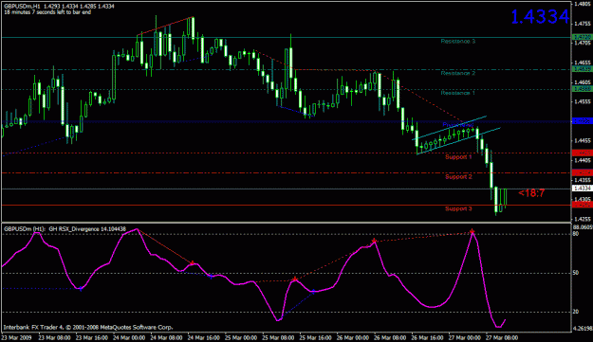Click the blue Pivot level label
Screen dimensions: 593x342
coord(457,124)
